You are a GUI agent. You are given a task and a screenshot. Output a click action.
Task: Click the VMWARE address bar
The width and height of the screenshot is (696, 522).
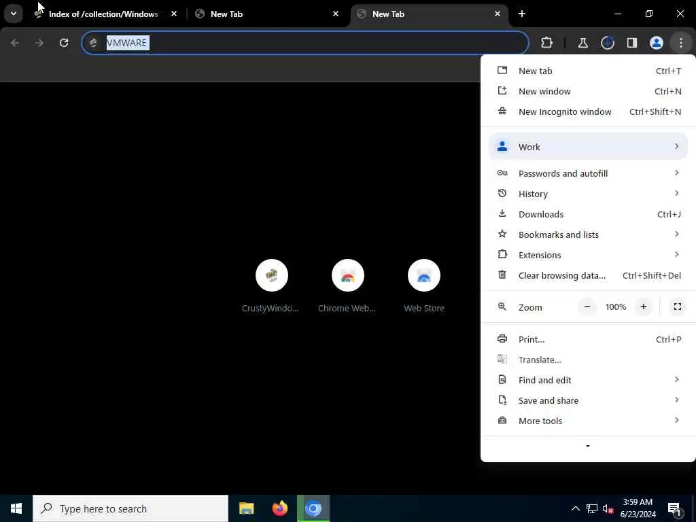(305, 43)
